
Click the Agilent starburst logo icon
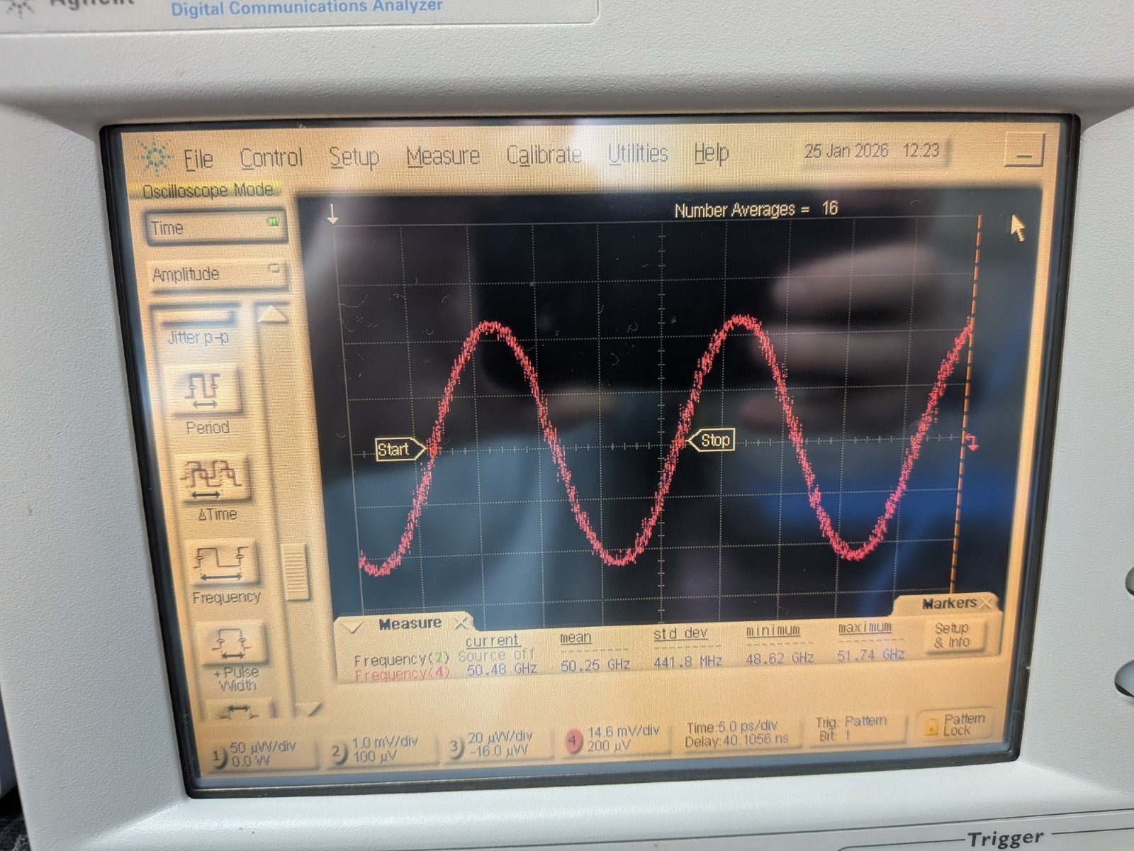(x=155, y=157)
